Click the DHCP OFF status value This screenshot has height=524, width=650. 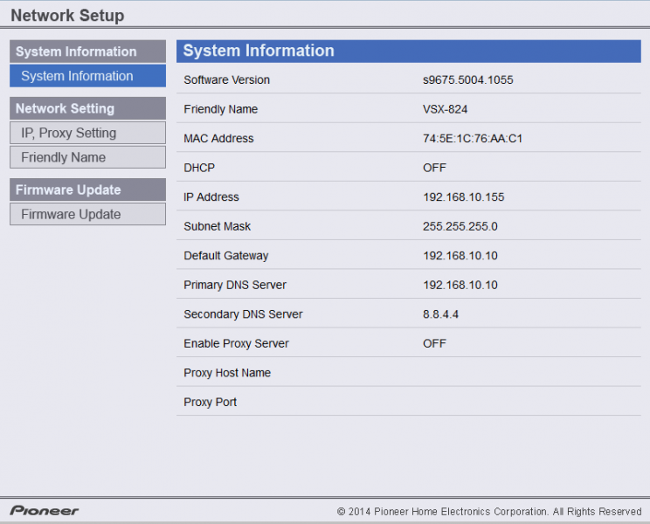[434, 168]
